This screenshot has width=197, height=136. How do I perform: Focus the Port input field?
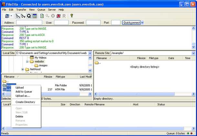tap(116, 23)
